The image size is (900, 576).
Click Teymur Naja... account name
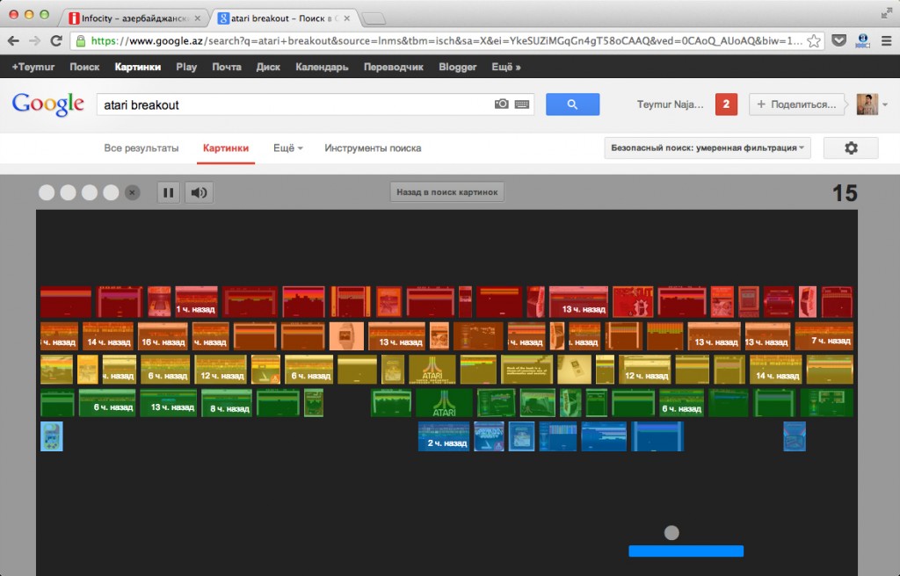670,104
